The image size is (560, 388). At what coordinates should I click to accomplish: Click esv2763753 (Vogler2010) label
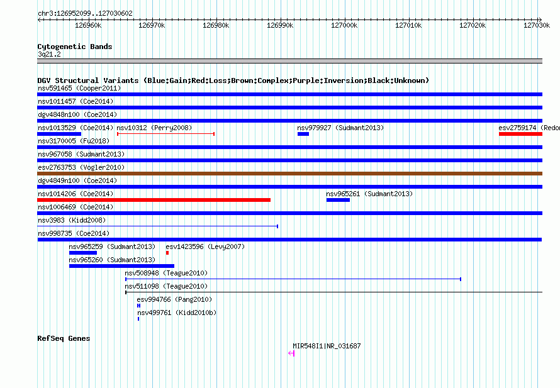(x=81, y=167)
